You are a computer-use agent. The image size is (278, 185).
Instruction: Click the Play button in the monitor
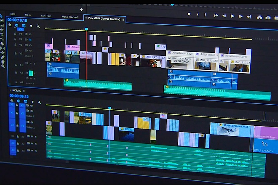[232, 16]
